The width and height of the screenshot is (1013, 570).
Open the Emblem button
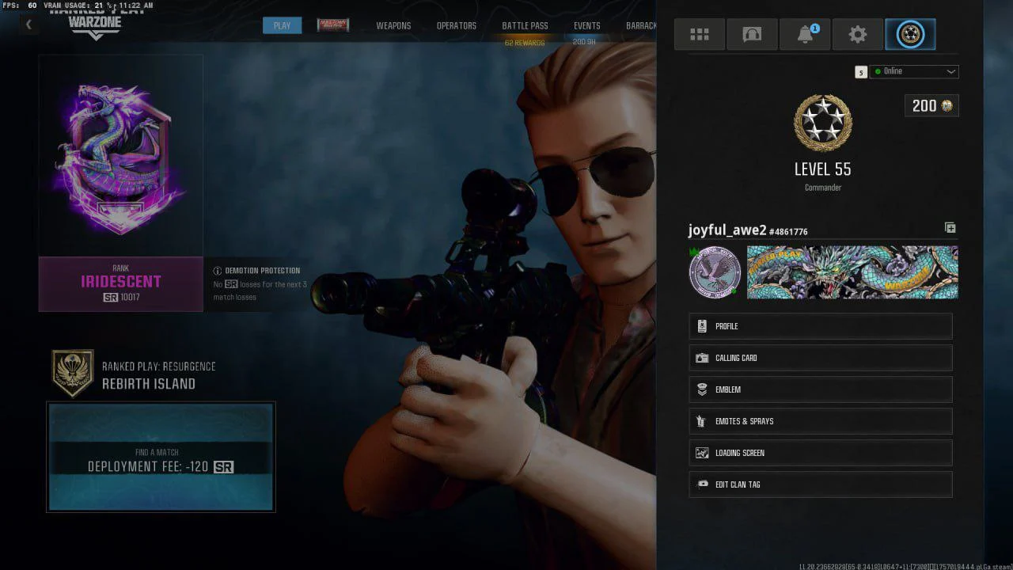(x=821, y=389)
